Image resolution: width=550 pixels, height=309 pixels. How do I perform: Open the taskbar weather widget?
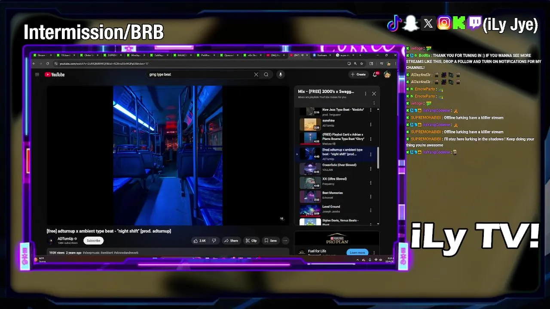[x=41, y=260]
